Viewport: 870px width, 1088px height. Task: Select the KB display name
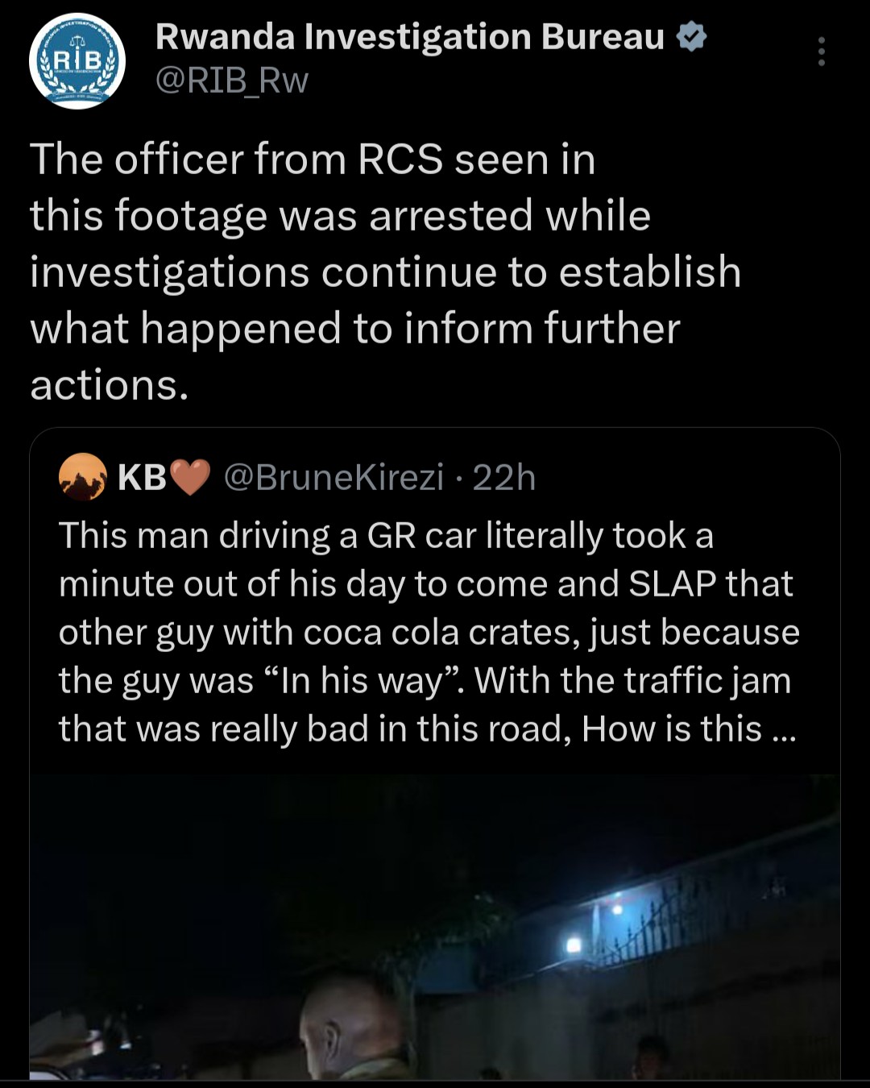pyautogui.click(x=142, y=477)
